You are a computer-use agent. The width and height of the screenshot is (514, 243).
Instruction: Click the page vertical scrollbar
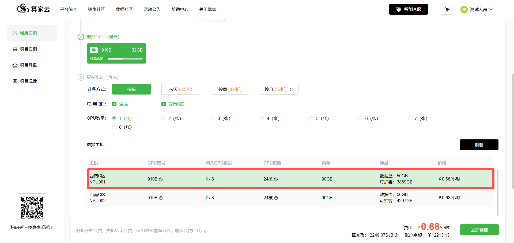(x=513, y=131)
